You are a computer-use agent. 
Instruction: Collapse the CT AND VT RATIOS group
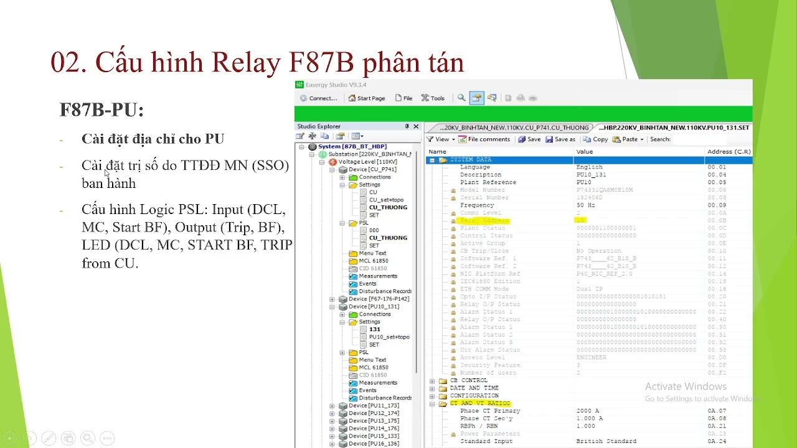pyautogui.click(x=432, y=403)
